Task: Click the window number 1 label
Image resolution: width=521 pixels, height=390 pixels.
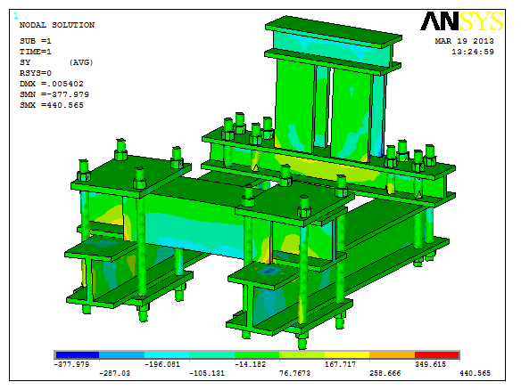Action: click(16, 15)
